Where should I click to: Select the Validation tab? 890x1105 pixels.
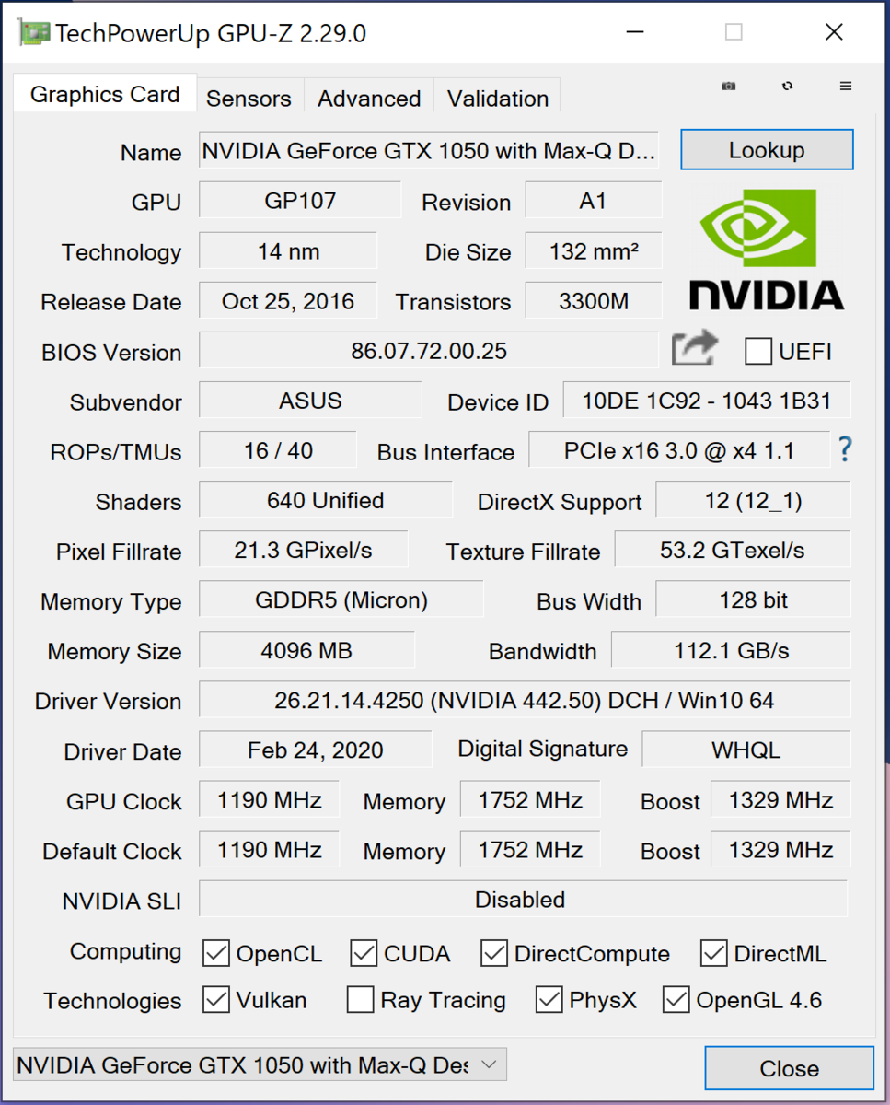pyautogui.click(x=498, y=98)
